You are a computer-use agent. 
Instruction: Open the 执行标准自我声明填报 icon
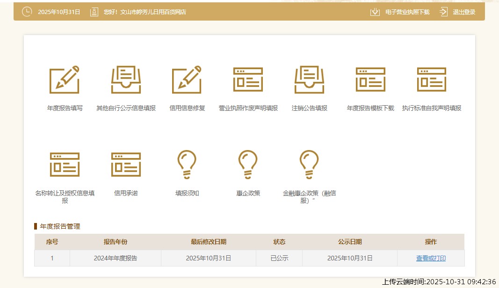click(x=431, y=80)
